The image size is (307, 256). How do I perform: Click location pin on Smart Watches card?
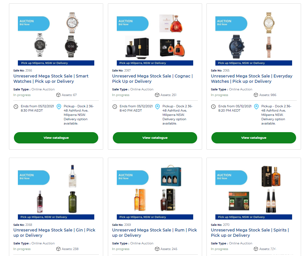click(x=59, y=106)
